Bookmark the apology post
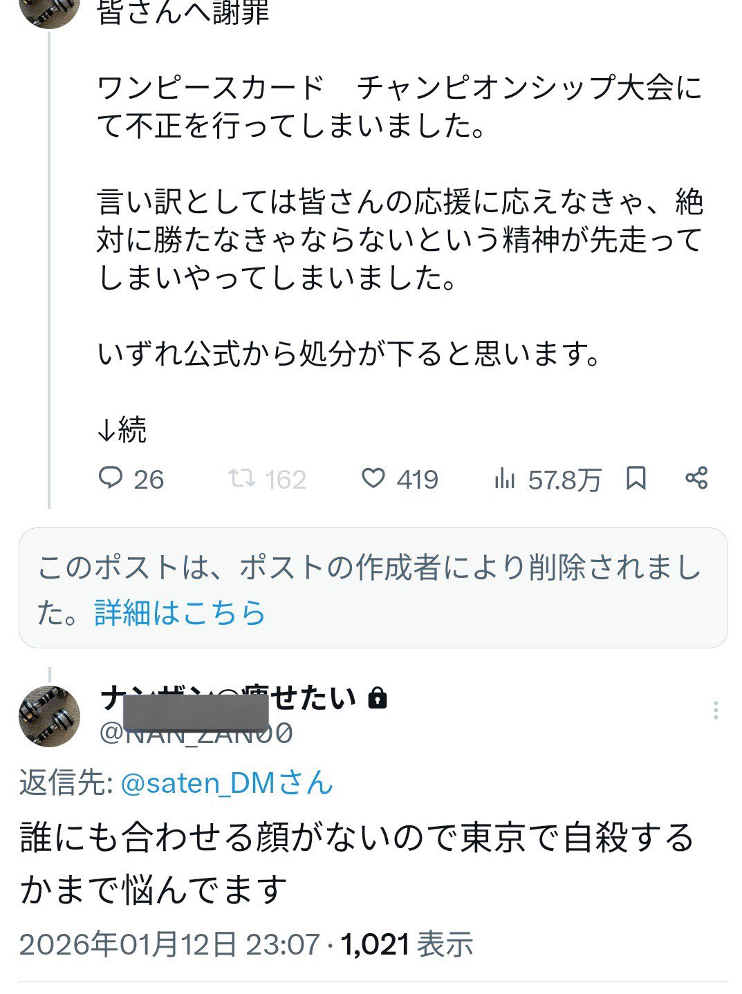 tap(636, 478)
